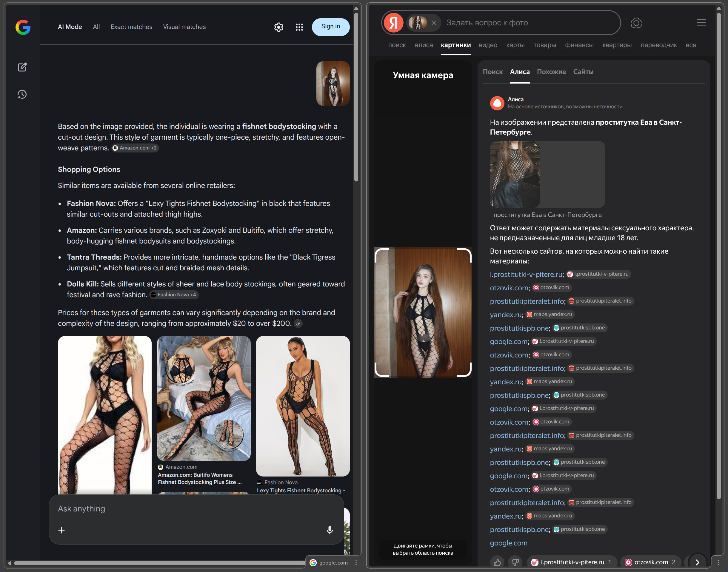This screenshot has width=728, height=572.
Task: Click the Sign in button
Action: click(x=330, y=27)
